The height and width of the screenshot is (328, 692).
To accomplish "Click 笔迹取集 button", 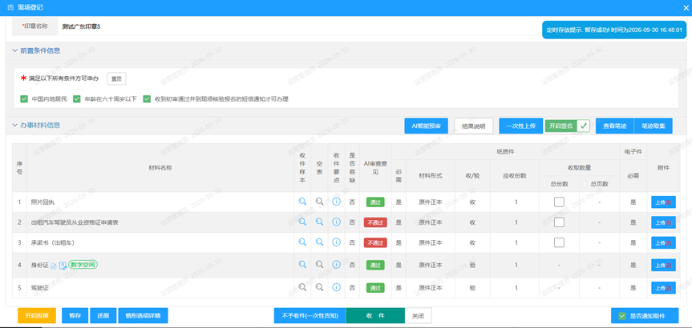I will point(654,126).
